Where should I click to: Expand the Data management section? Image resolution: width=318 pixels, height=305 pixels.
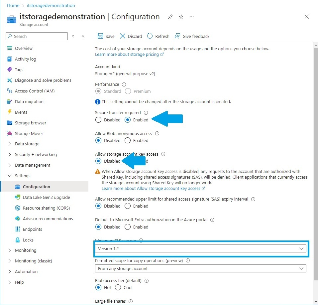point(10,165)
